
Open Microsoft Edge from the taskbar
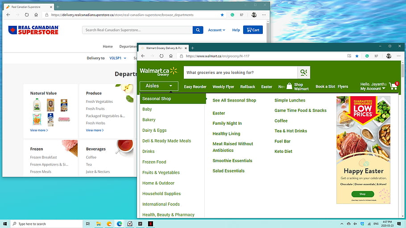[x=120, y=224]
